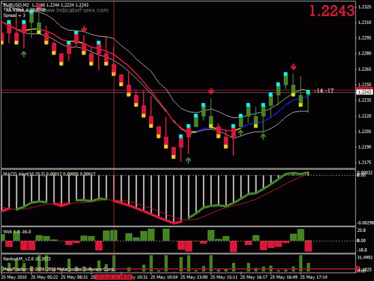
Task: Click the '-14 -17' text near the price line
Action: pyautogui.click(x=324, y=90)
